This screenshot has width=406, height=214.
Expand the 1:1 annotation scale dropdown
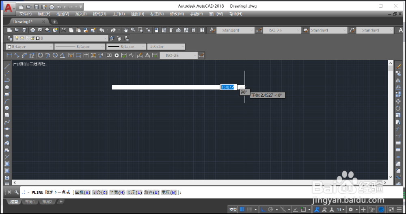tap(340, 210)
